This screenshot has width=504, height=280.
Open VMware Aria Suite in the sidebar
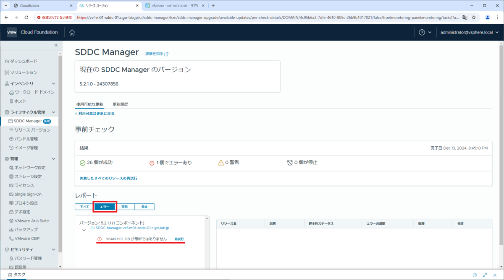click(29, 220)
